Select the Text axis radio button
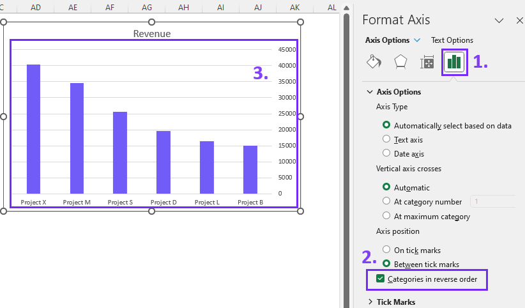 pos(386,139)
